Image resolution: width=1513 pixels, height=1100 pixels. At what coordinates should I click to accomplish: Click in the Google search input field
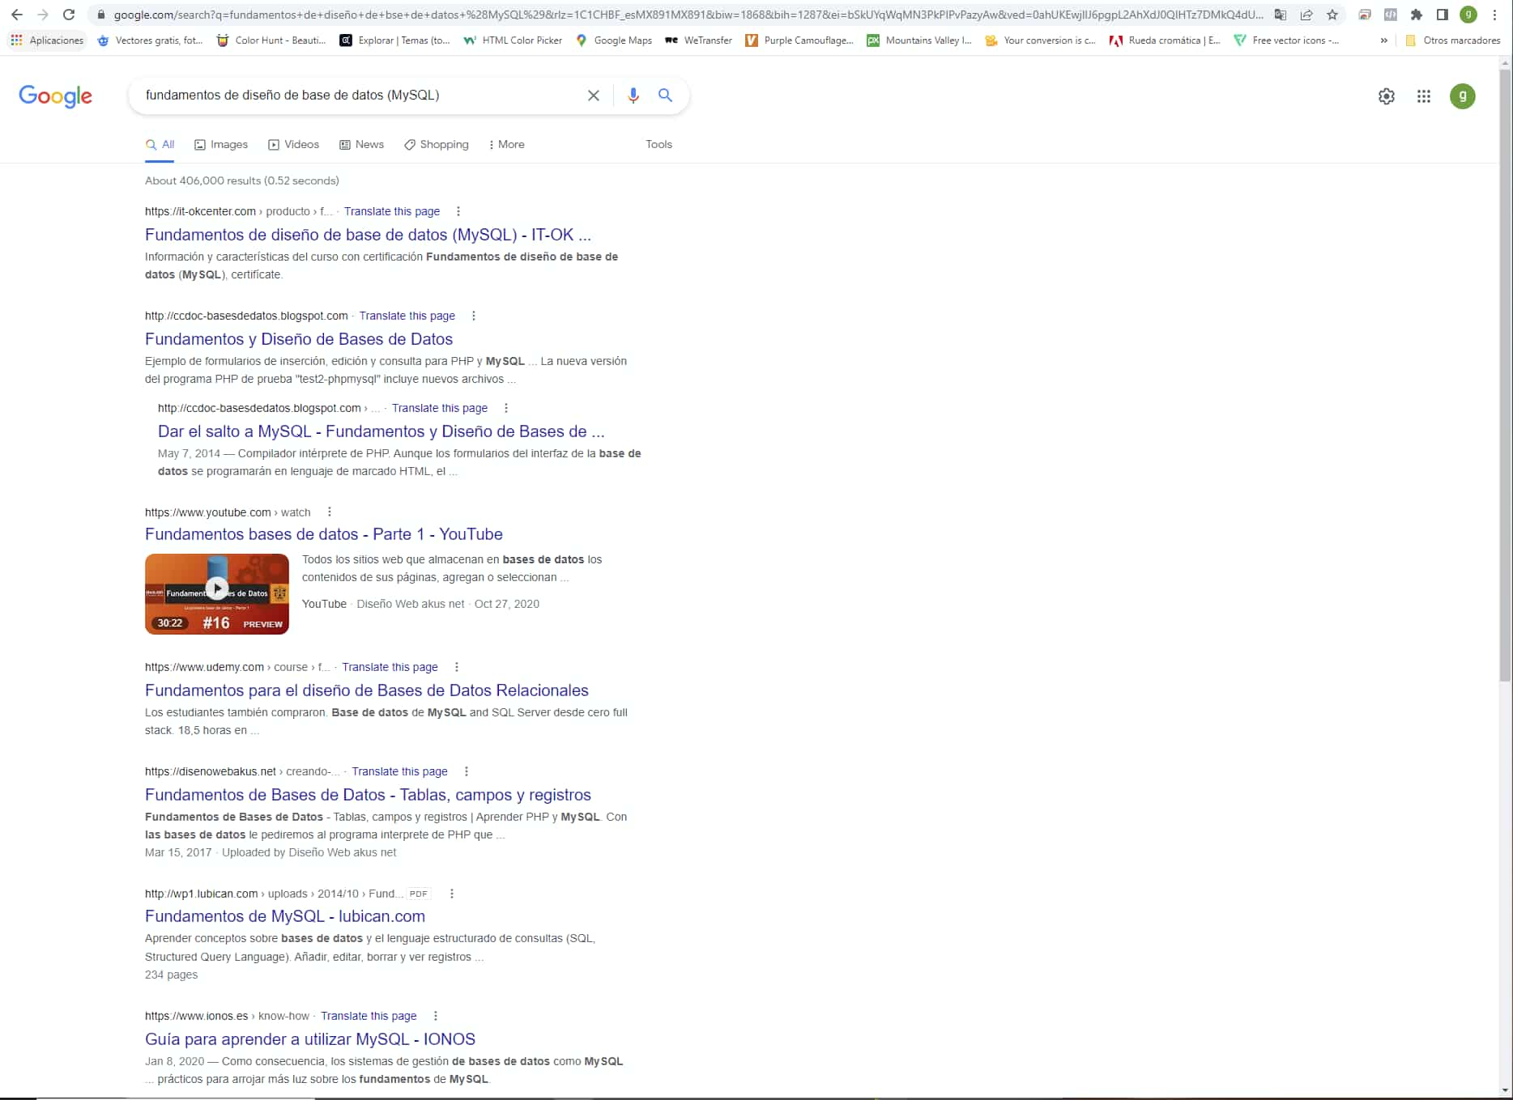point(356,96)
